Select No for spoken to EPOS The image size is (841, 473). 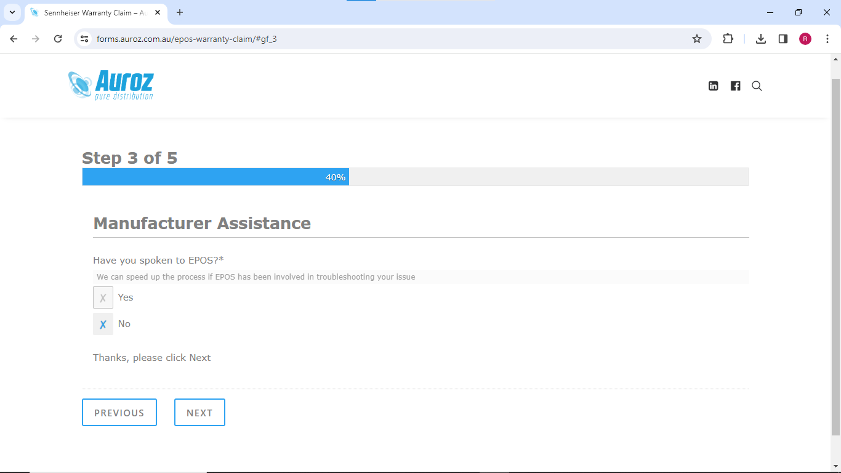tap(103, 324)
